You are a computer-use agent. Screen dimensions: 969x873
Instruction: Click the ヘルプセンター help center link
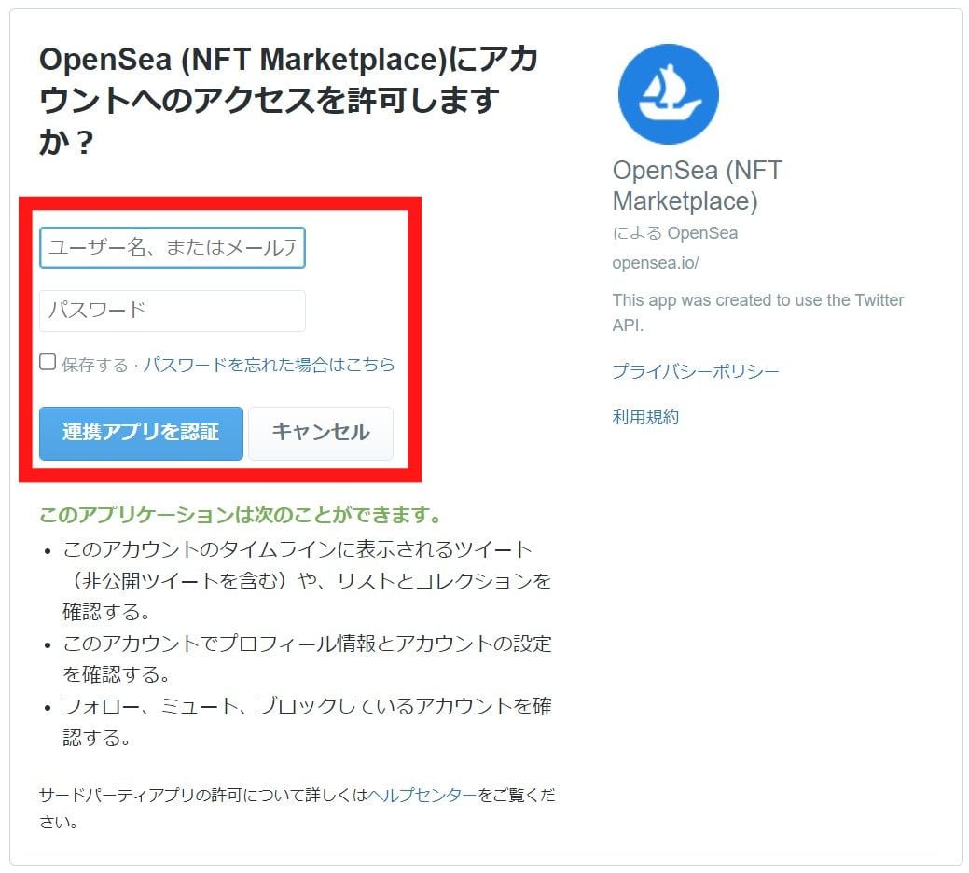[423, 793]
